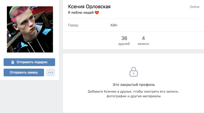The width and height of the screenshot is (204, 113).
Task: Click the Добавьте Ксению в друзья message
Action: pos(133,94)
